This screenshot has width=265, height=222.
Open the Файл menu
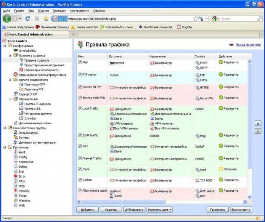point(6,11)
